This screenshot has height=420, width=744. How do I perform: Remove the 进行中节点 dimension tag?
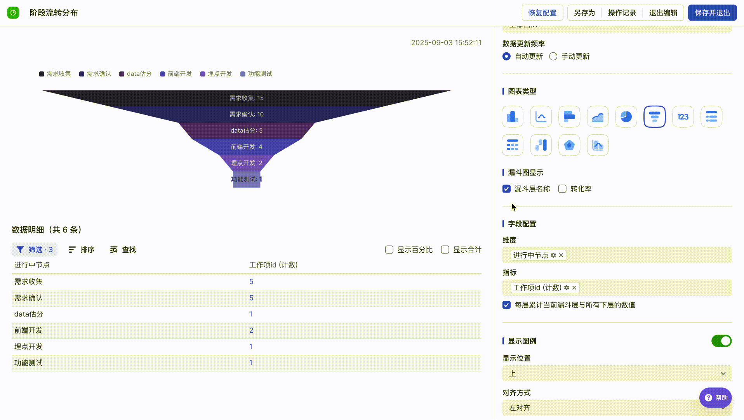pyautogui.click(x=561, y=255)
